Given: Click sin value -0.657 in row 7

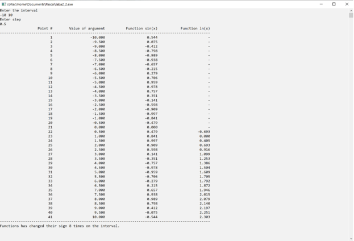Looking at the screenshot, I should pos(151,64).
